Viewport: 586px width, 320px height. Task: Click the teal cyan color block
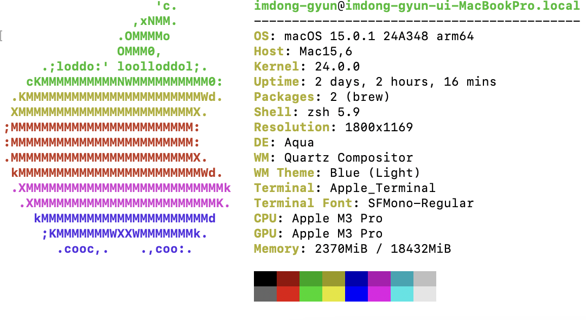tap(402, 279)
